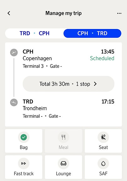Expand the Total 3h 30m stop details

point(69,84)
